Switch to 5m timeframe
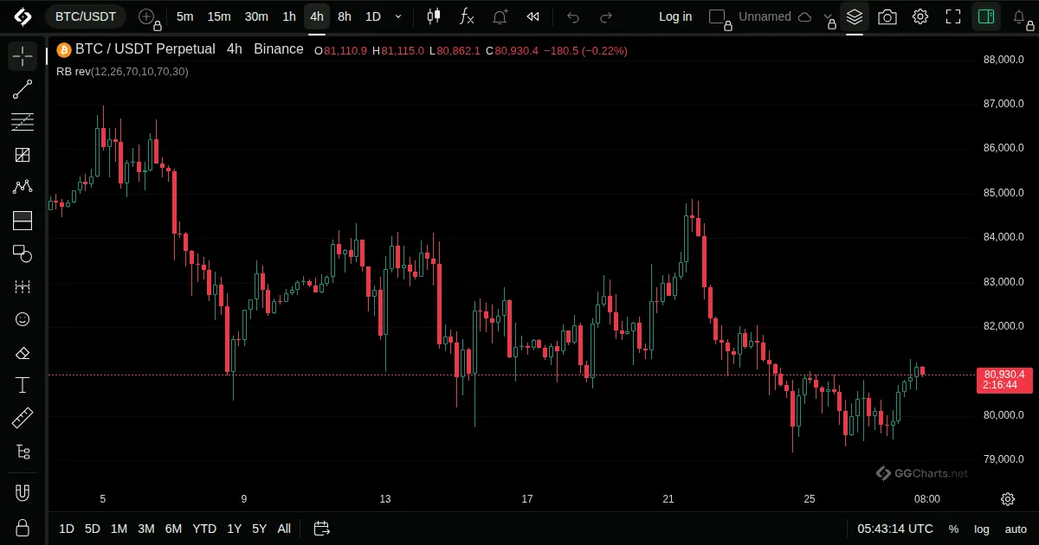The image size is (1039, 545). 184,16
